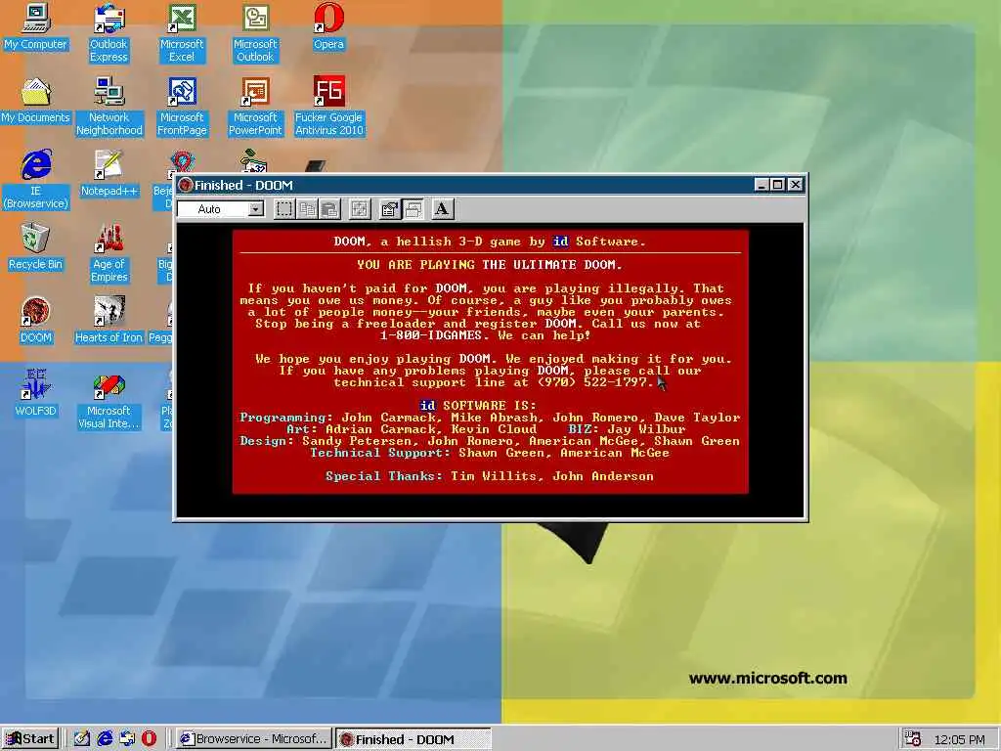Click 'DOOM, a hellish 3-D game' header line

pyautogui.click(x=490, y=242)
